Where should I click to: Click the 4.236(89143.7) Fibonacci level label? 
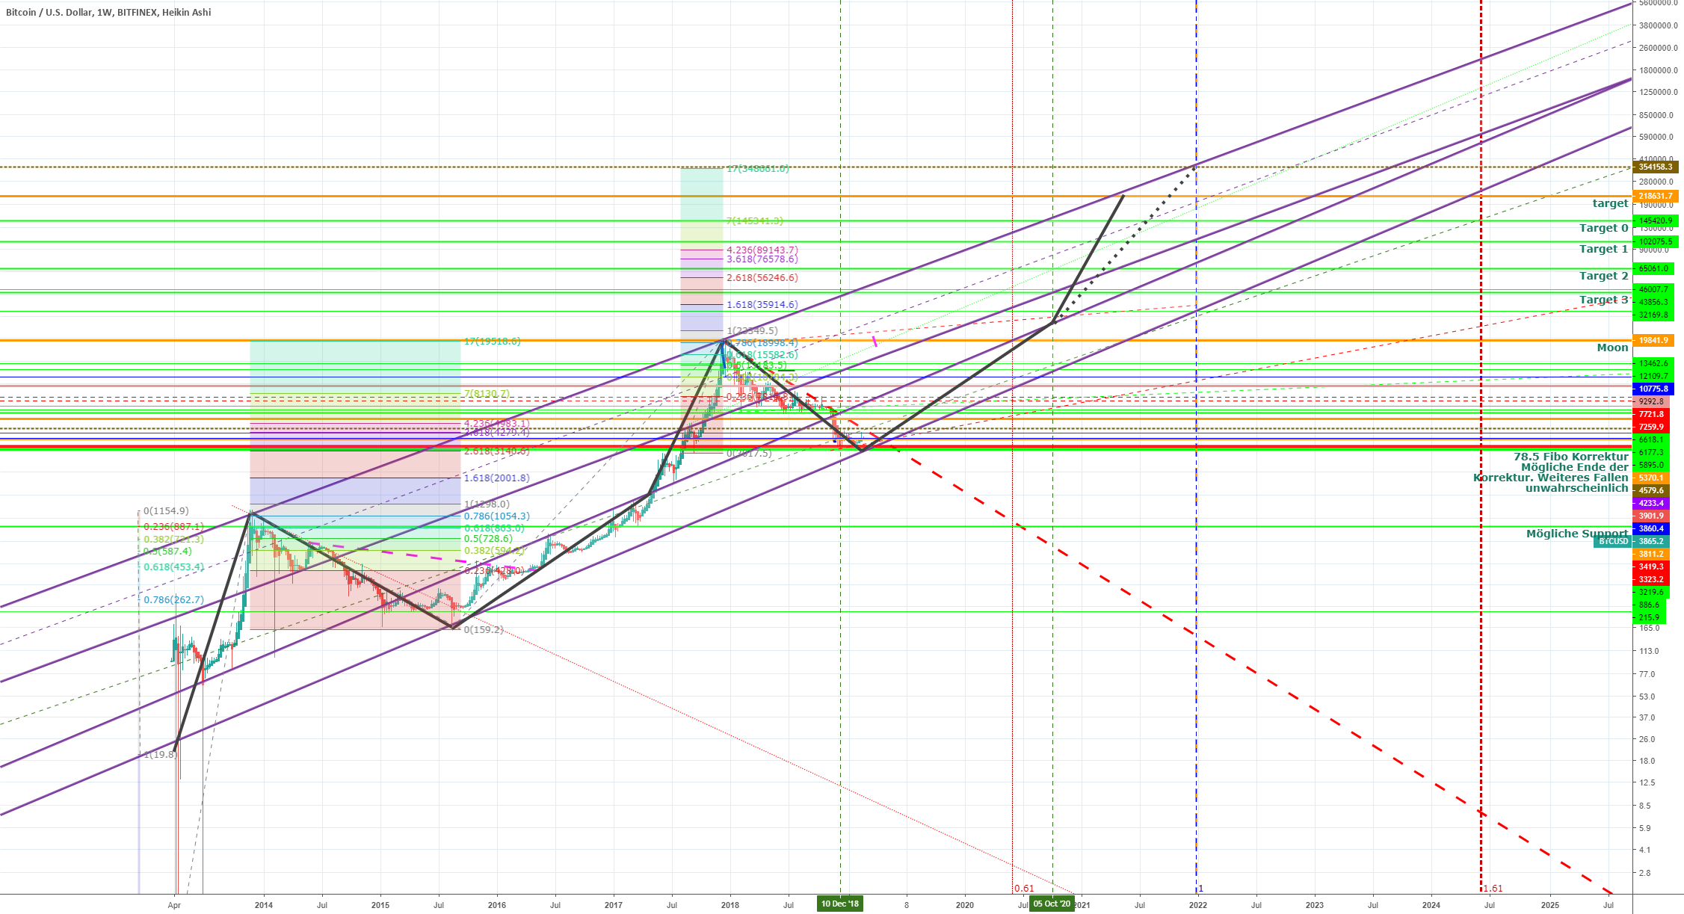(762, 250)
